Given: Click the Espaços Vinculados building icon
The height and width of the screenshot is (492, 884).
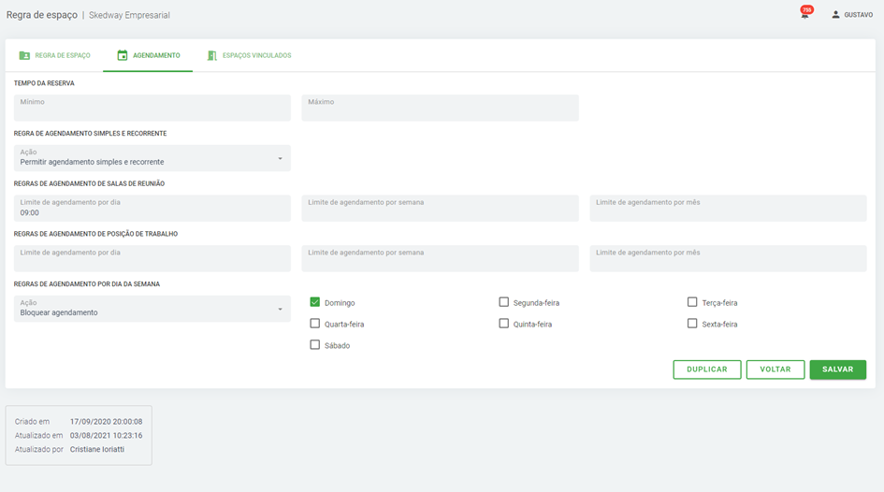Looking at the screenshot, I should click(212, 56).
